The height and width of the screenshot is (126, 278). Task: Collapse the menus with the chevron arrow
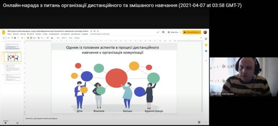pos(201,38)
